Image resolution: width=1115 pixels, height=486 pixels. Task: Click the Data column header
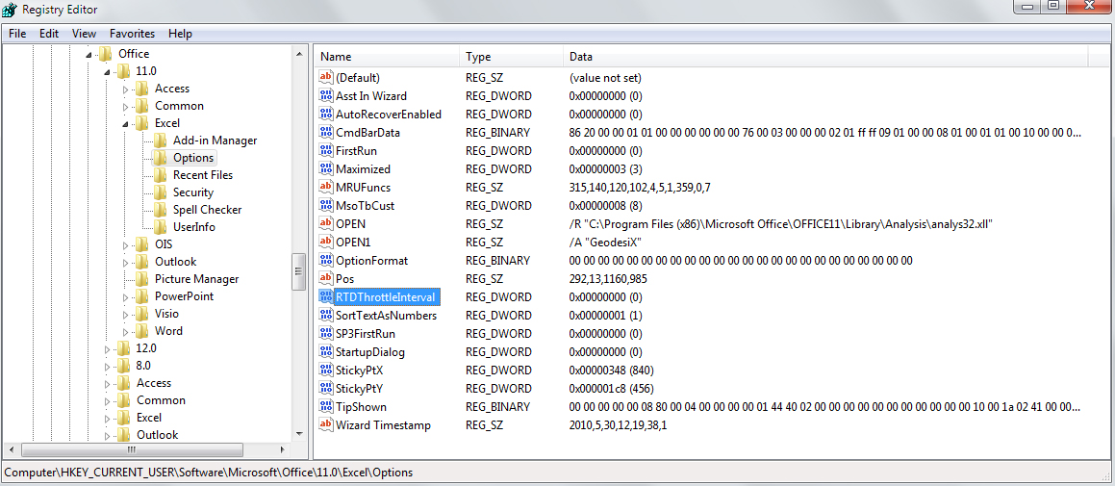(x=825, y=57)
